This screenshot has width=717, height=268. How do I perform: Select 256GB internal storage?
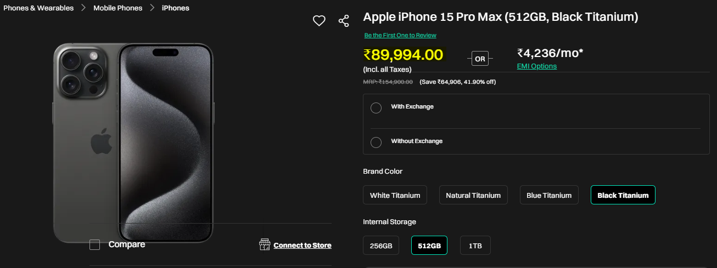pos(381,246)
